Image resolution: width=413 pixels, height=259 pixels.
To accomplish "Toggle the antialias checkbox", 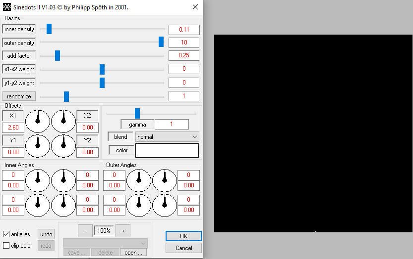I will pyautogui.click(x=6, y=234).
